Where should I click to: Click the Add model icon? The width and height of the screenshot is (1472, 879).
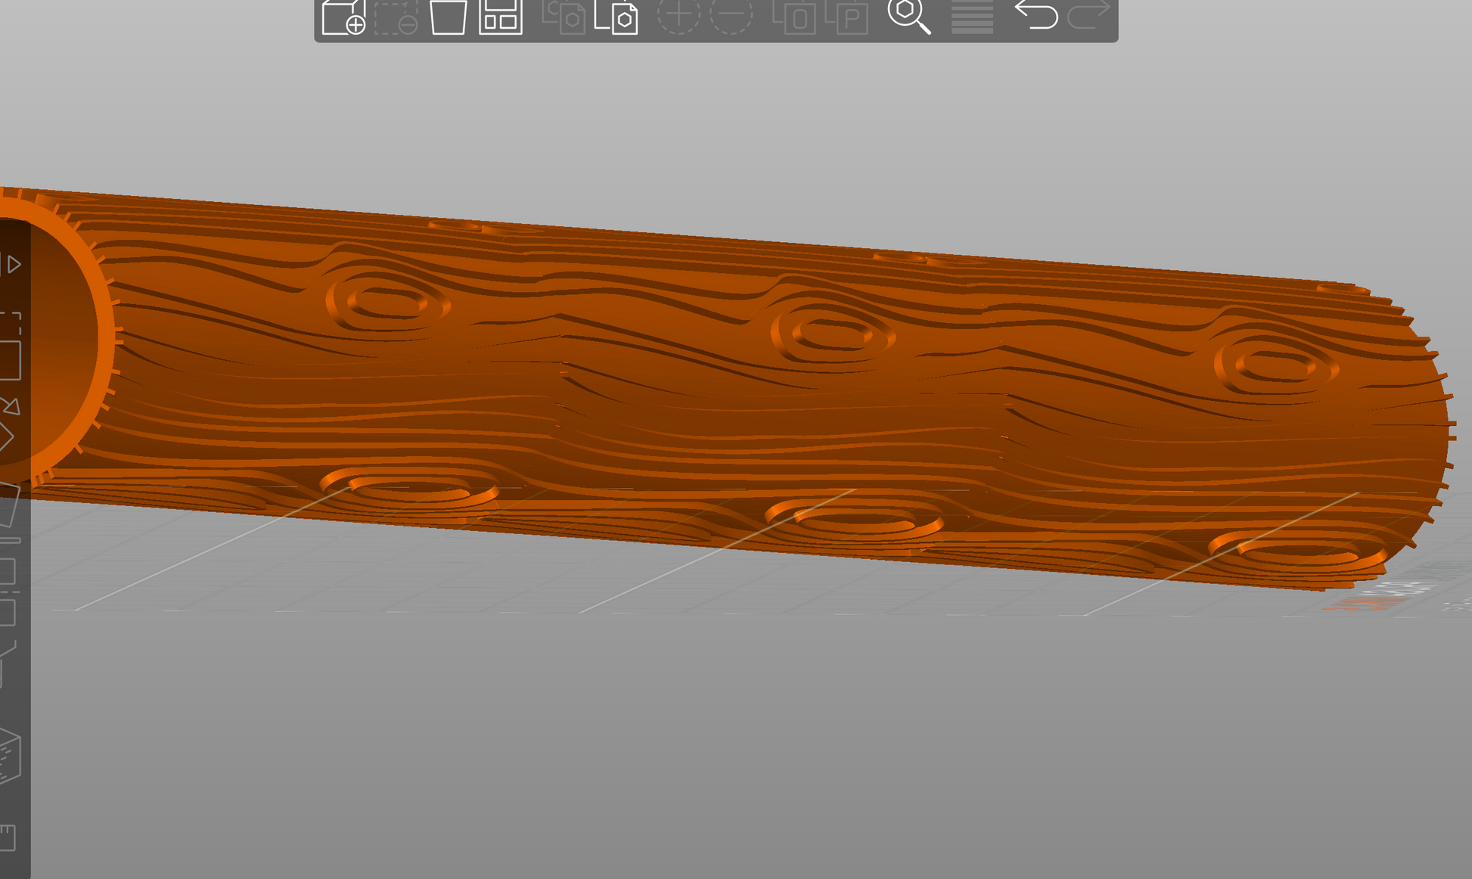coord(343,17)
